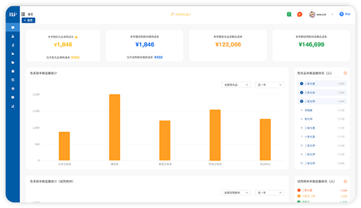Viewport: 361px width, 208px height.
Task: Select the rank 8 row valued 1,104
Action: tap(322, 145)
